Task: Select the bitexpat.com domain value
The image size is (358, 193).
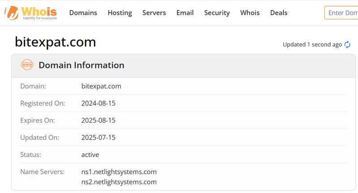Action: pos(101,86)
